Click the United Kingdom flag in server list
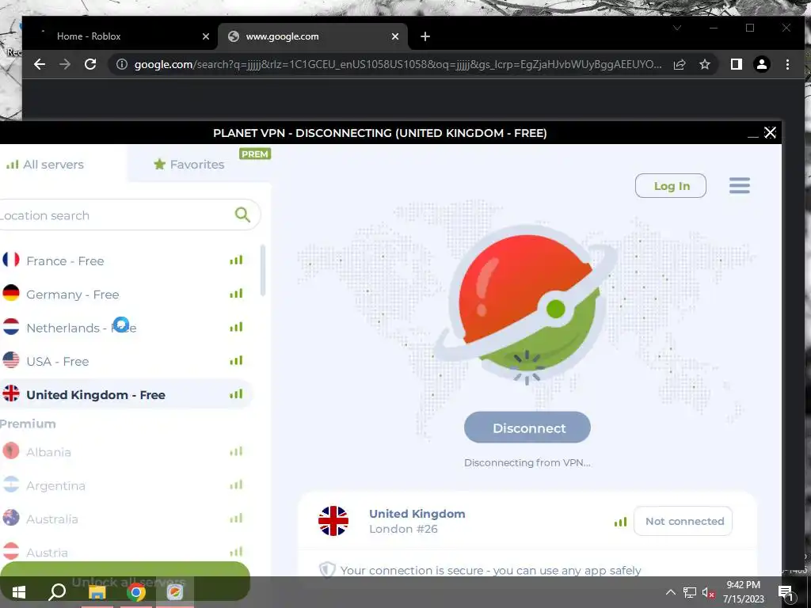This screenshot has height=608, width=811. pyautogui.click(x=11, y=393)
